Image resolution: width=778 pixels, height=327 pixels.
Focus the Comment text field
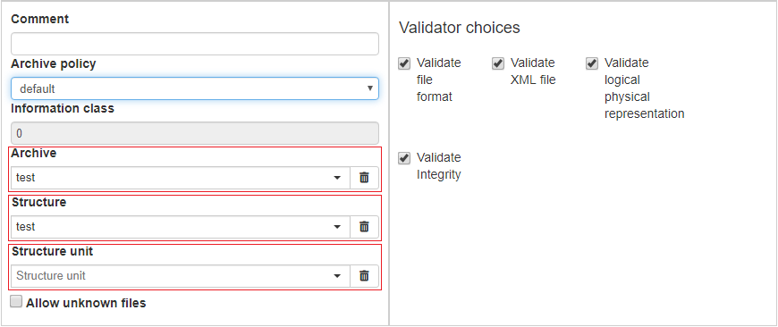pyautogui.click(x=195, y=44)
